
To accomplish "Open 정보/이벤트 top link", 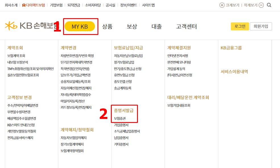I will coord(128,5).
